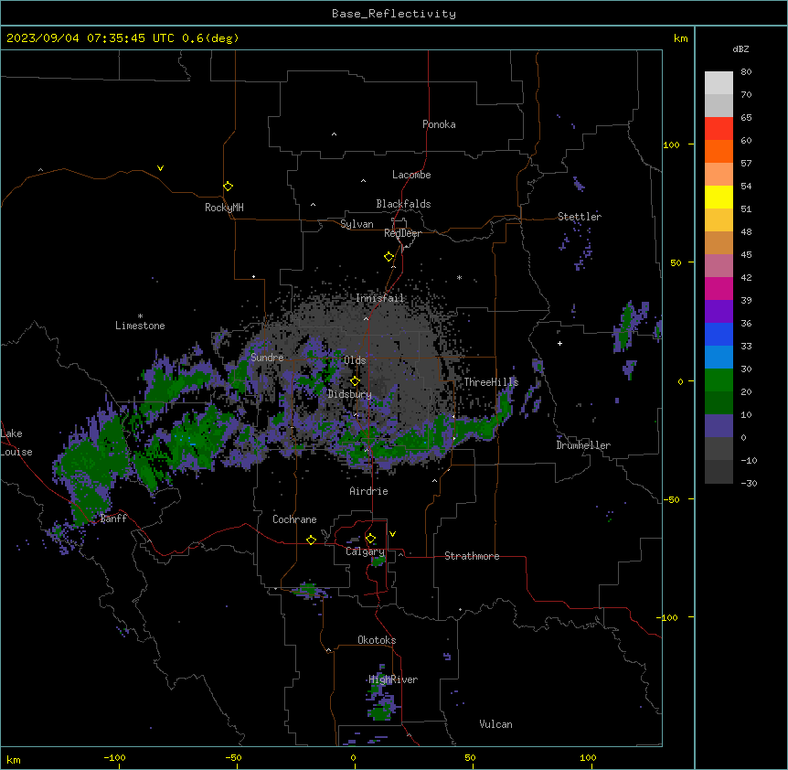Image resolution: width=788 pixels, height=770 pixels.
Task: Click the Cochrane label
Action: (294, 519)
